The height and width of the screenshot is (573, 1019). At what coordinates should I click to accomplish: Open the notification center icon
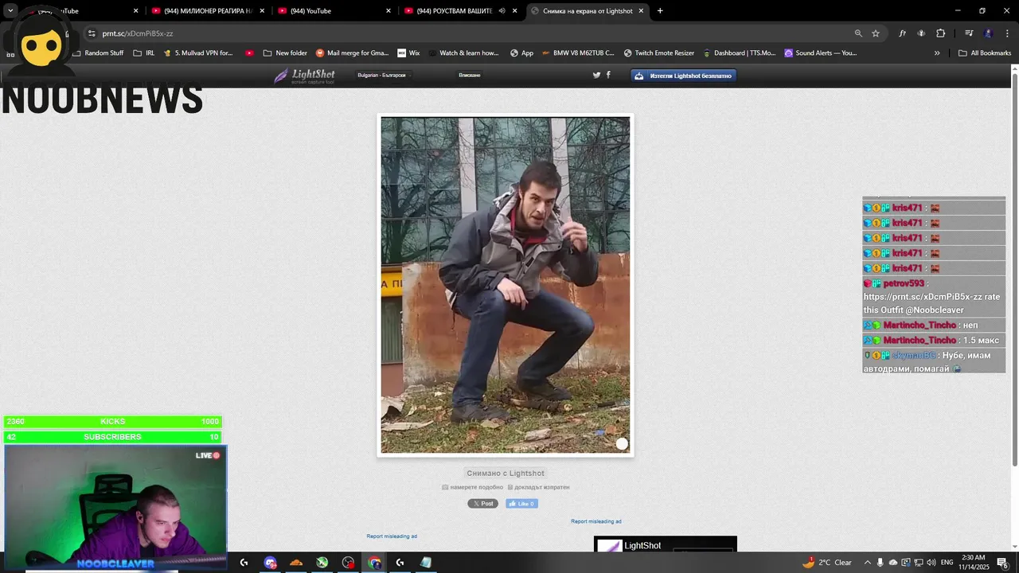click(1002, 563)
